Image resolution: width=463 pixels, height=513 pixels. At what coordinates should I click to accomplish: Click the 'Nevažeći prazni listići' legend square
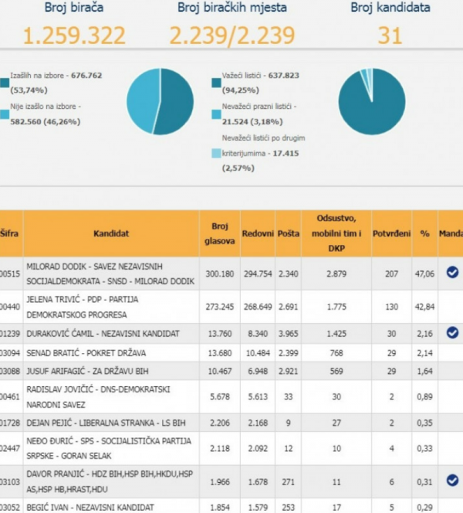pos(216,114)
